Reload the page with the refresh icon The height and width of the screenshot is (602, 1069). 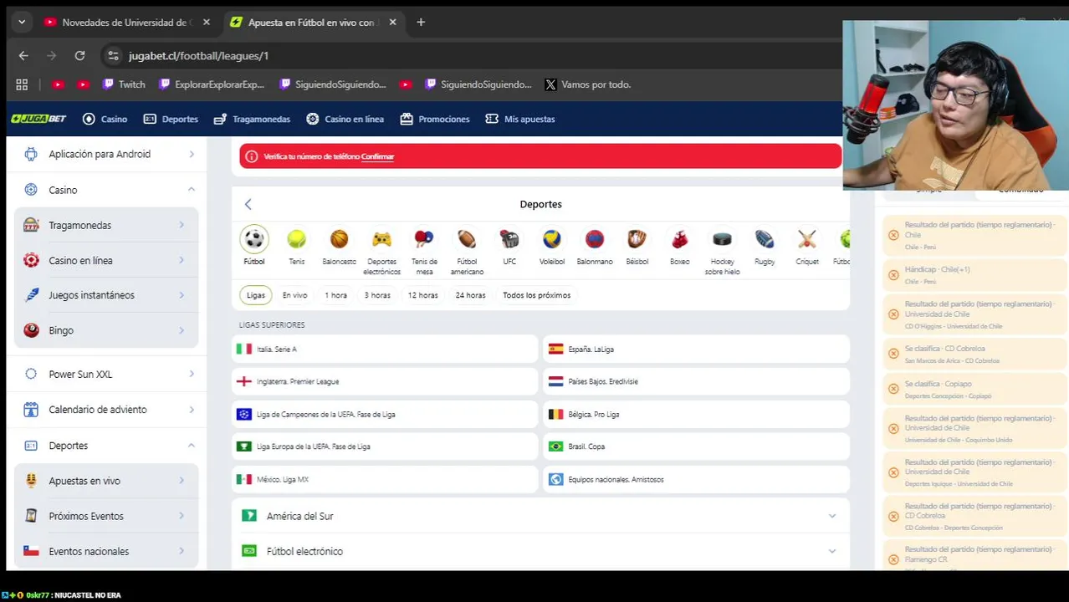pyautogui.click(x=79, y=55)
